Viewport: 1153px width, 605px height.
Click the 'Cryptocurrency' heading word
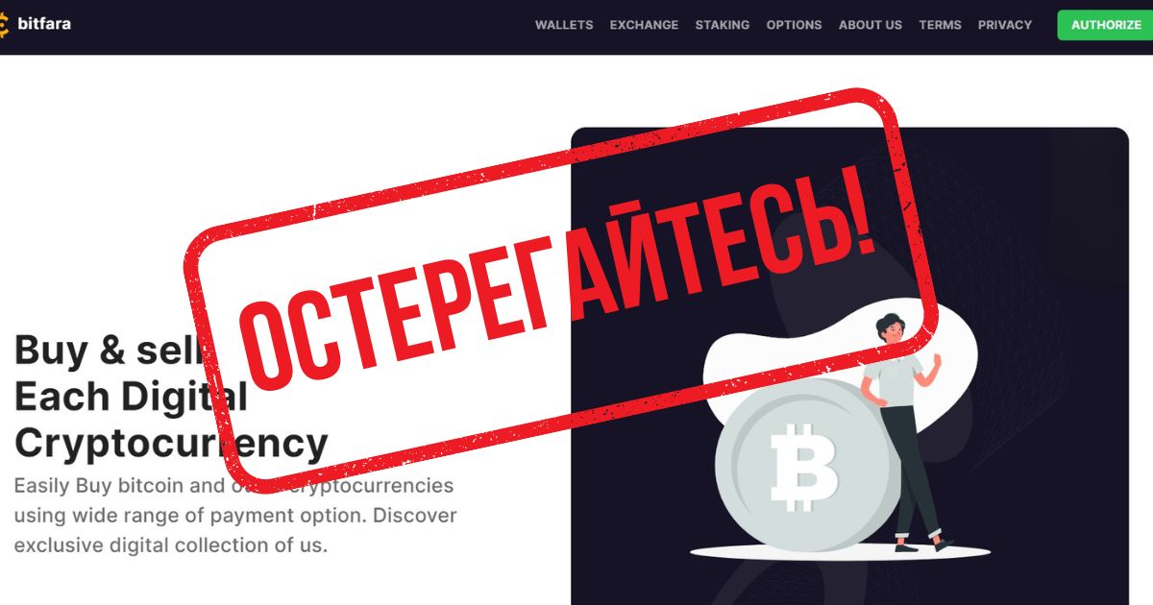[x=171, y=443]
